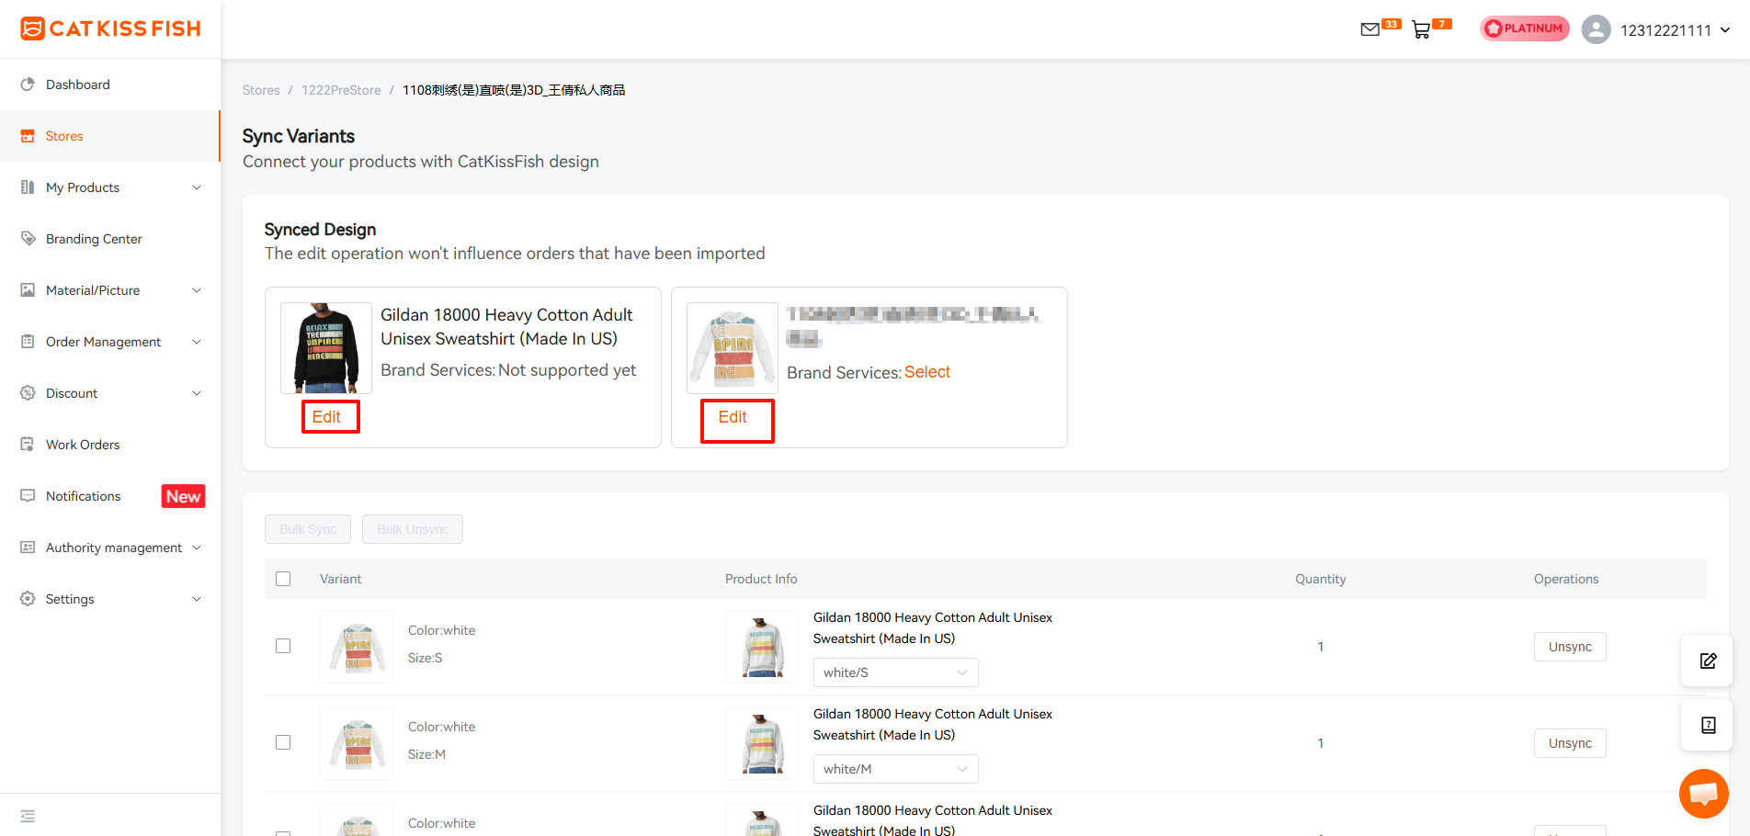
Task: Click the Stores shop icon
Action: (x=28, y=136)
